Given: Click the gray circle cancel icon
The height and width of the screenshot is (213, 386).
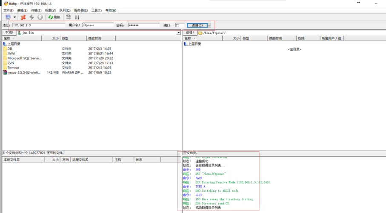Looking at the screenshot, I should 40,17.
